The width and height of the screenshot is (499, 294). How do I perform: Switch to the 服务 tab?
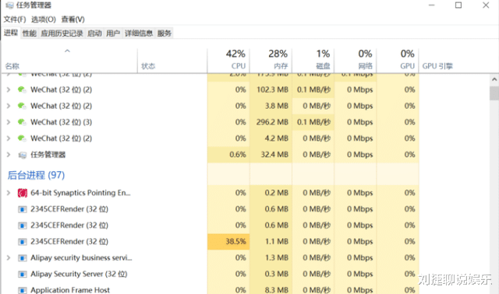tap(165, 33)
